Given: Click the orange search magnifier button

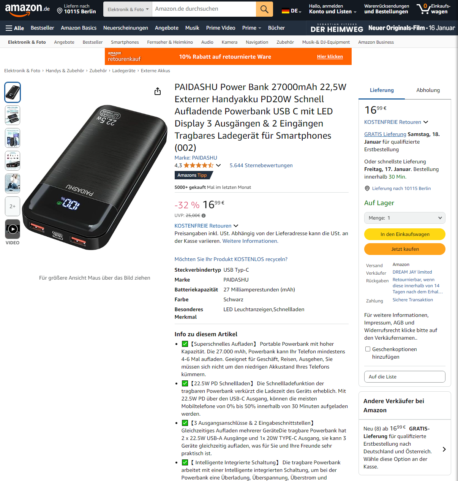Looking at the screenshot, I should point(264,9).
